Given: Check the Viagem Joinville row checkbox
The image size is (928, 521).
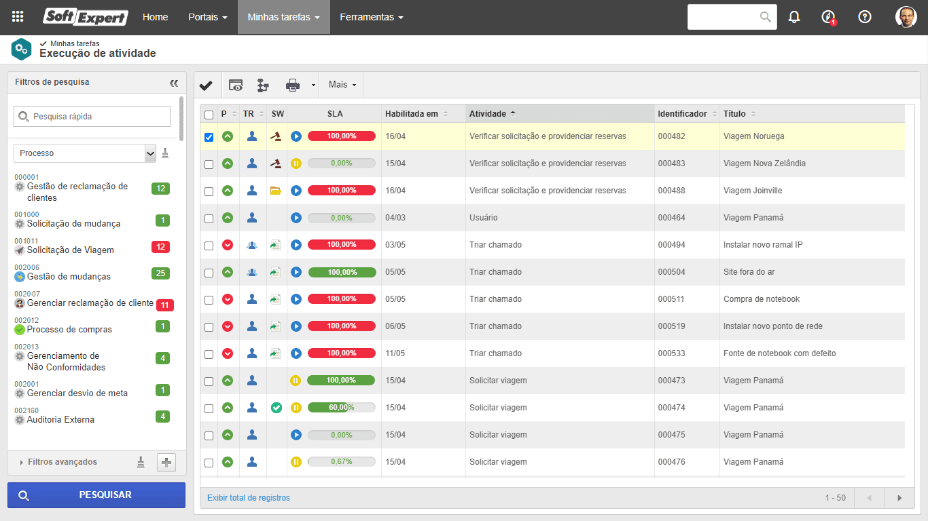Looking at the screenshot, I should [209, 191].
